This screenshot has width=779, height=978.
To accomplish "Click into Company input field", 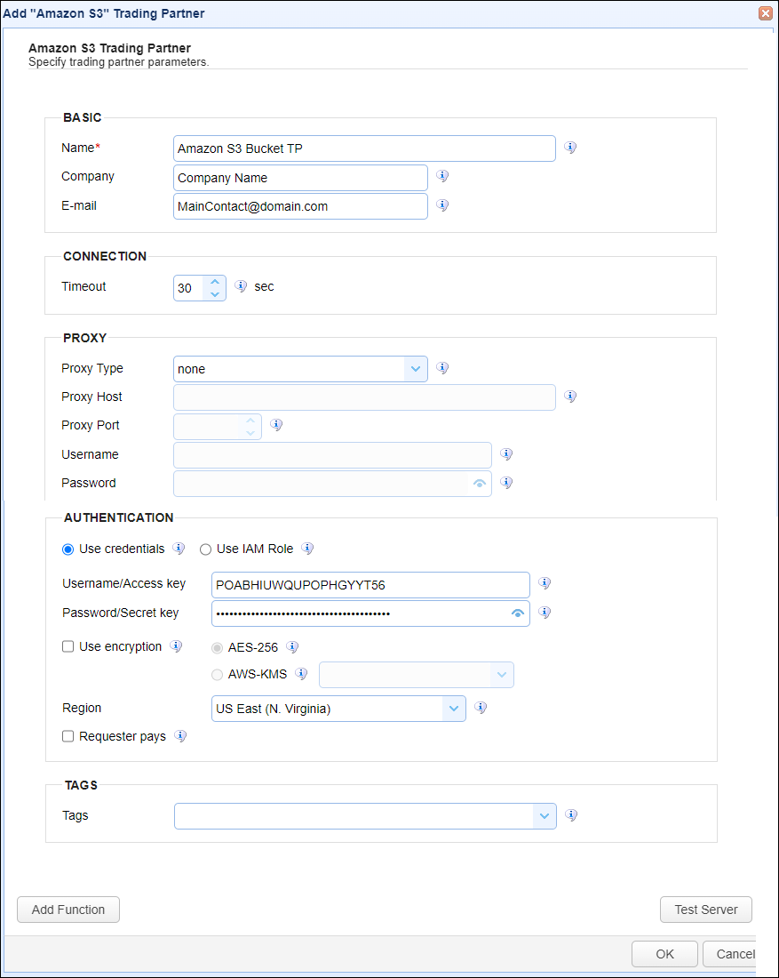I will [x=300, y=178].
